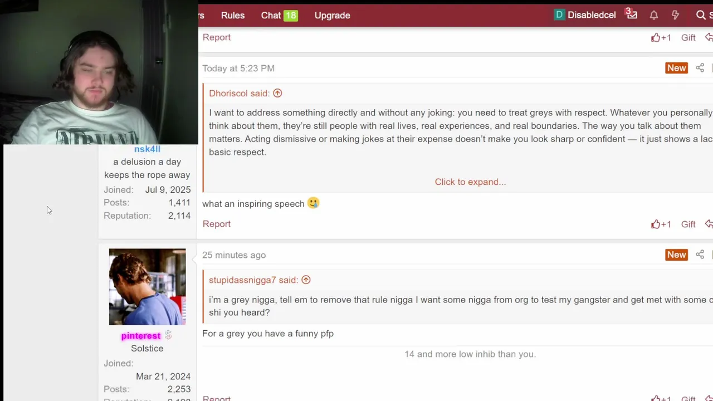The image size is (713, 401).
Task: Click nsk4ll's reputation value 2,114
Action: 179,216
